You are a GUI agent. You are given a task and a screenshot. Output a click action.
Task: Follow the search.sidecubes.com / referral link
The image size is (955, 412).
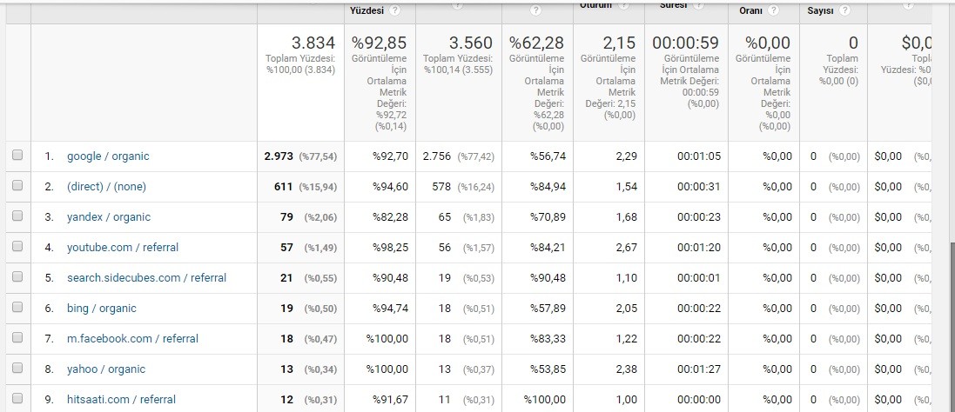tap(146, 277)
